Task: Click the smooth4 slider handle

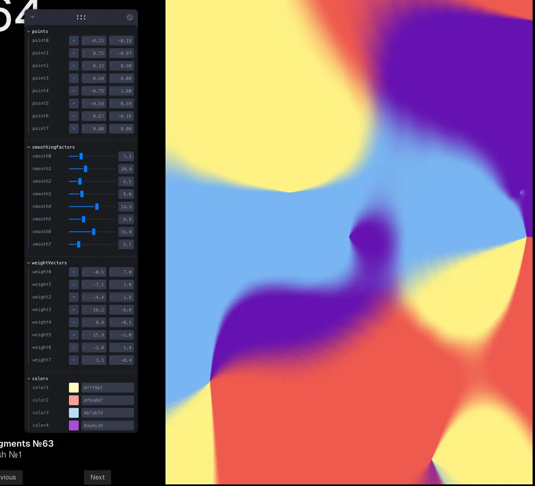Action: pyautogui.click(x=97, y=207)
